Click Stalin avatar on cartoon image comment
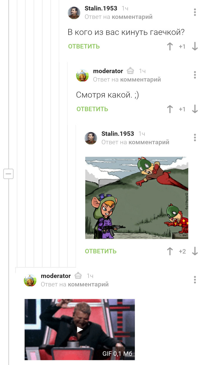 pyautogui.click(x=91, y=138)
